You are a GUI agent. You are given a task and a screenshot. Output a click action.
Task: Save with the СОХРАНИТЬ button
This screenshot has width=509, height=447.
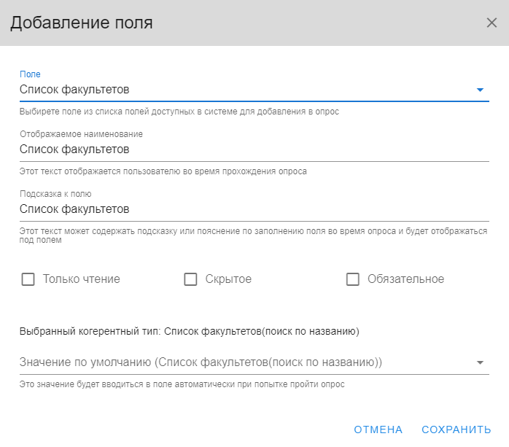(456, 429)
